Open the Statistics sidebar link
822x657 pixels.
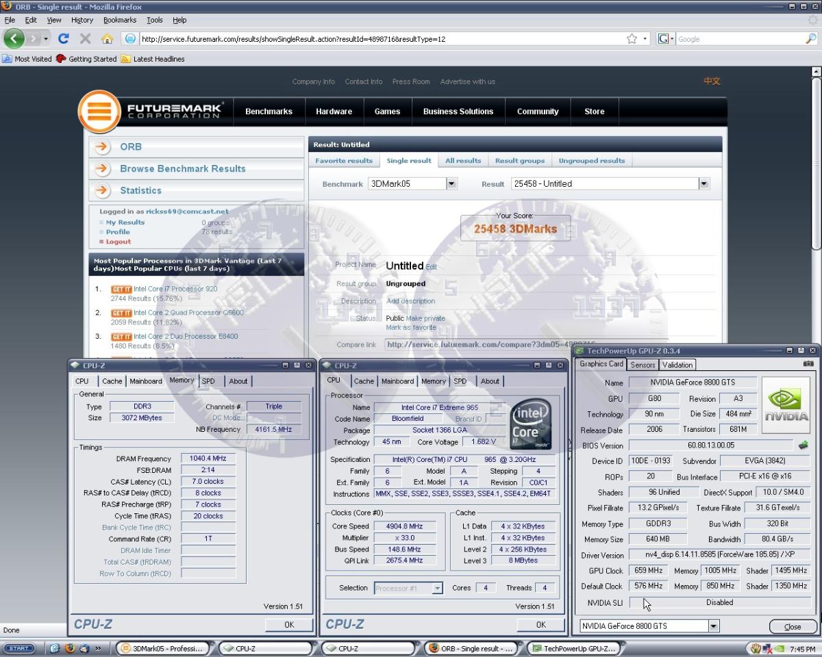coord(140,190)
